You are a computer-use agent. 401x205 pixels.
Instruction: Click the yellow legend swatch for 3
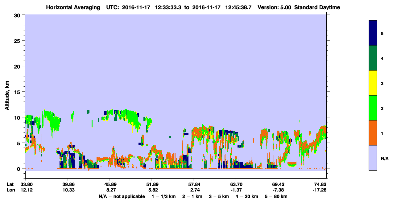[373, 83]
